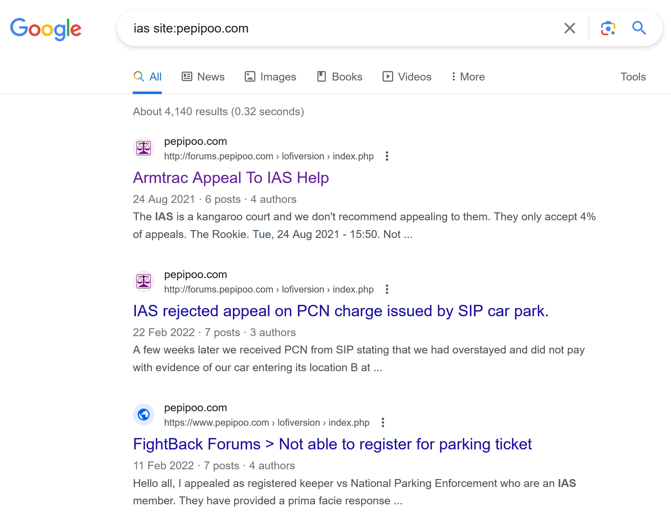Switch to the News tab
This screenshot has height=516, width=671.
(x=203, y=77)
